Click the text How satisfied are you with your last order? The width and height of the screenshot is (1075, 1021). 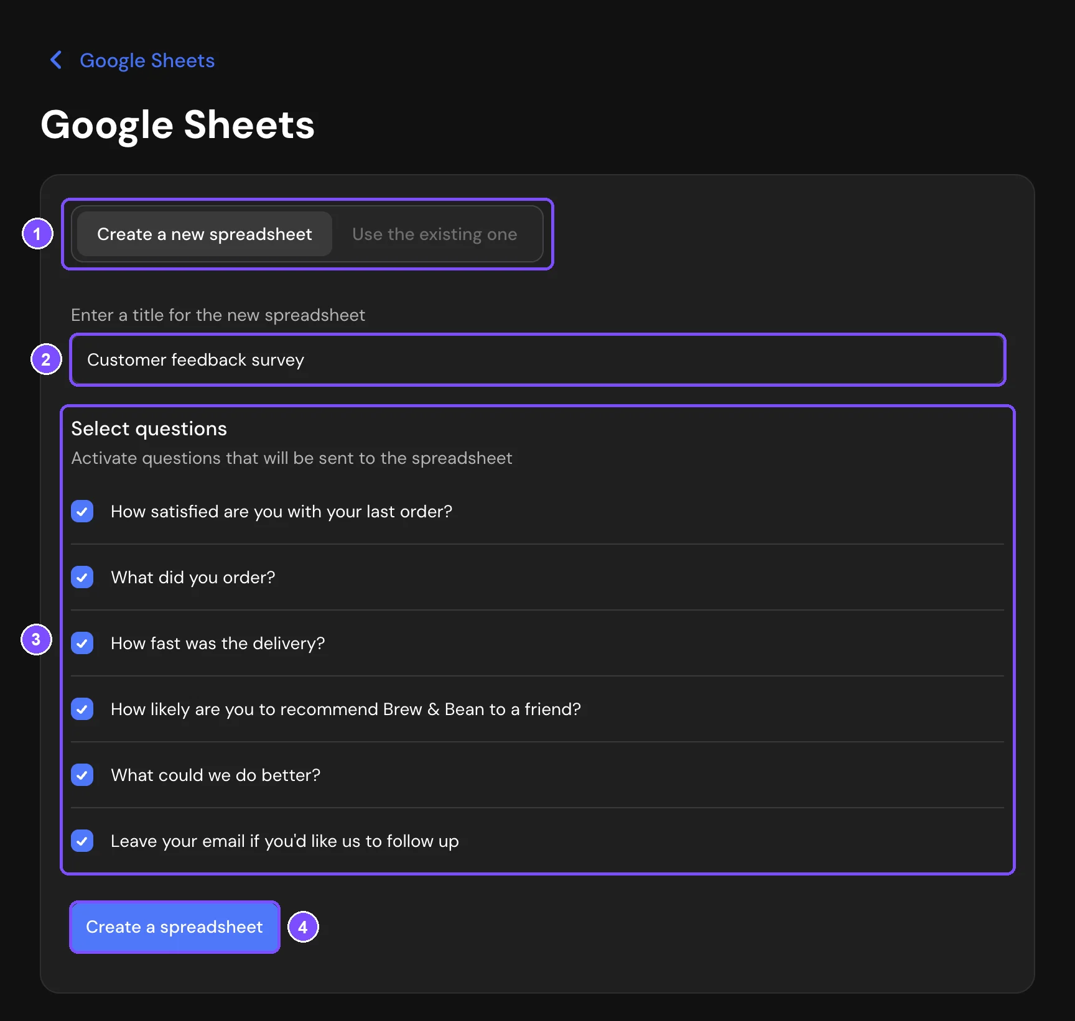tap(281, 511)
